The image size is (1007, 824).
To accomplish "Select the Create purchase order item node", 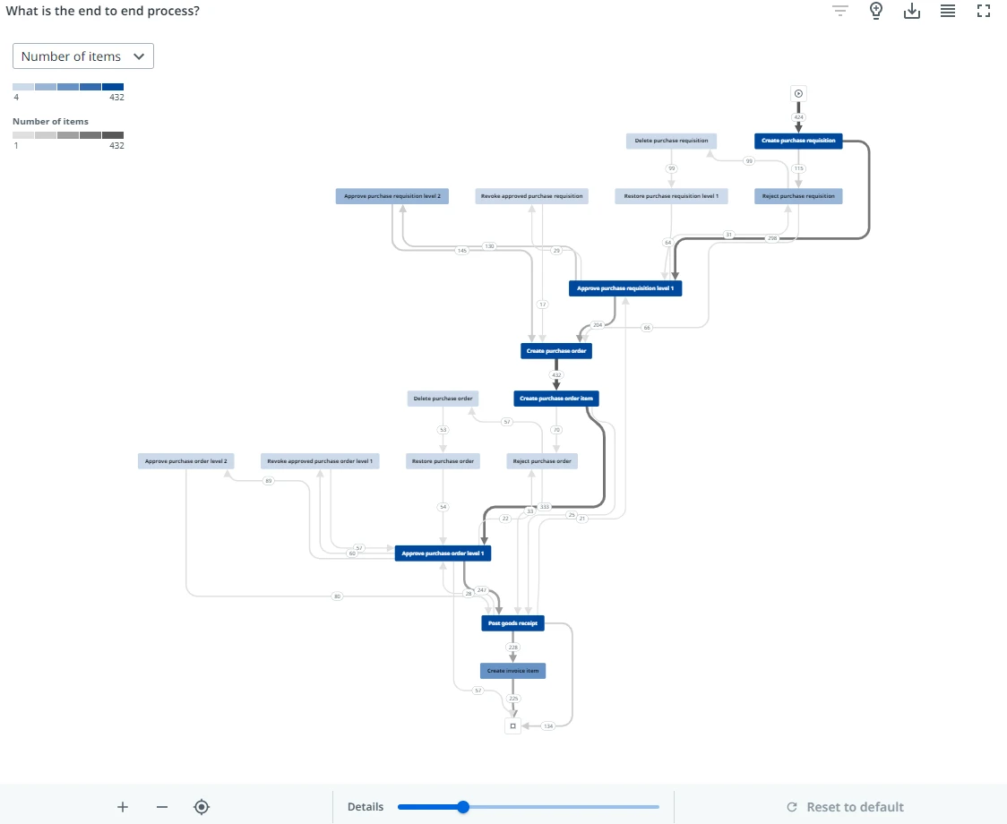I will pos(556,399).
